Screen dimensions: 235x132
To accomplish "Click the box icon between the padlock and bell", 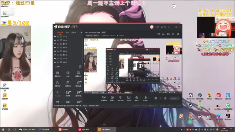I will click(x=168, y=34).
